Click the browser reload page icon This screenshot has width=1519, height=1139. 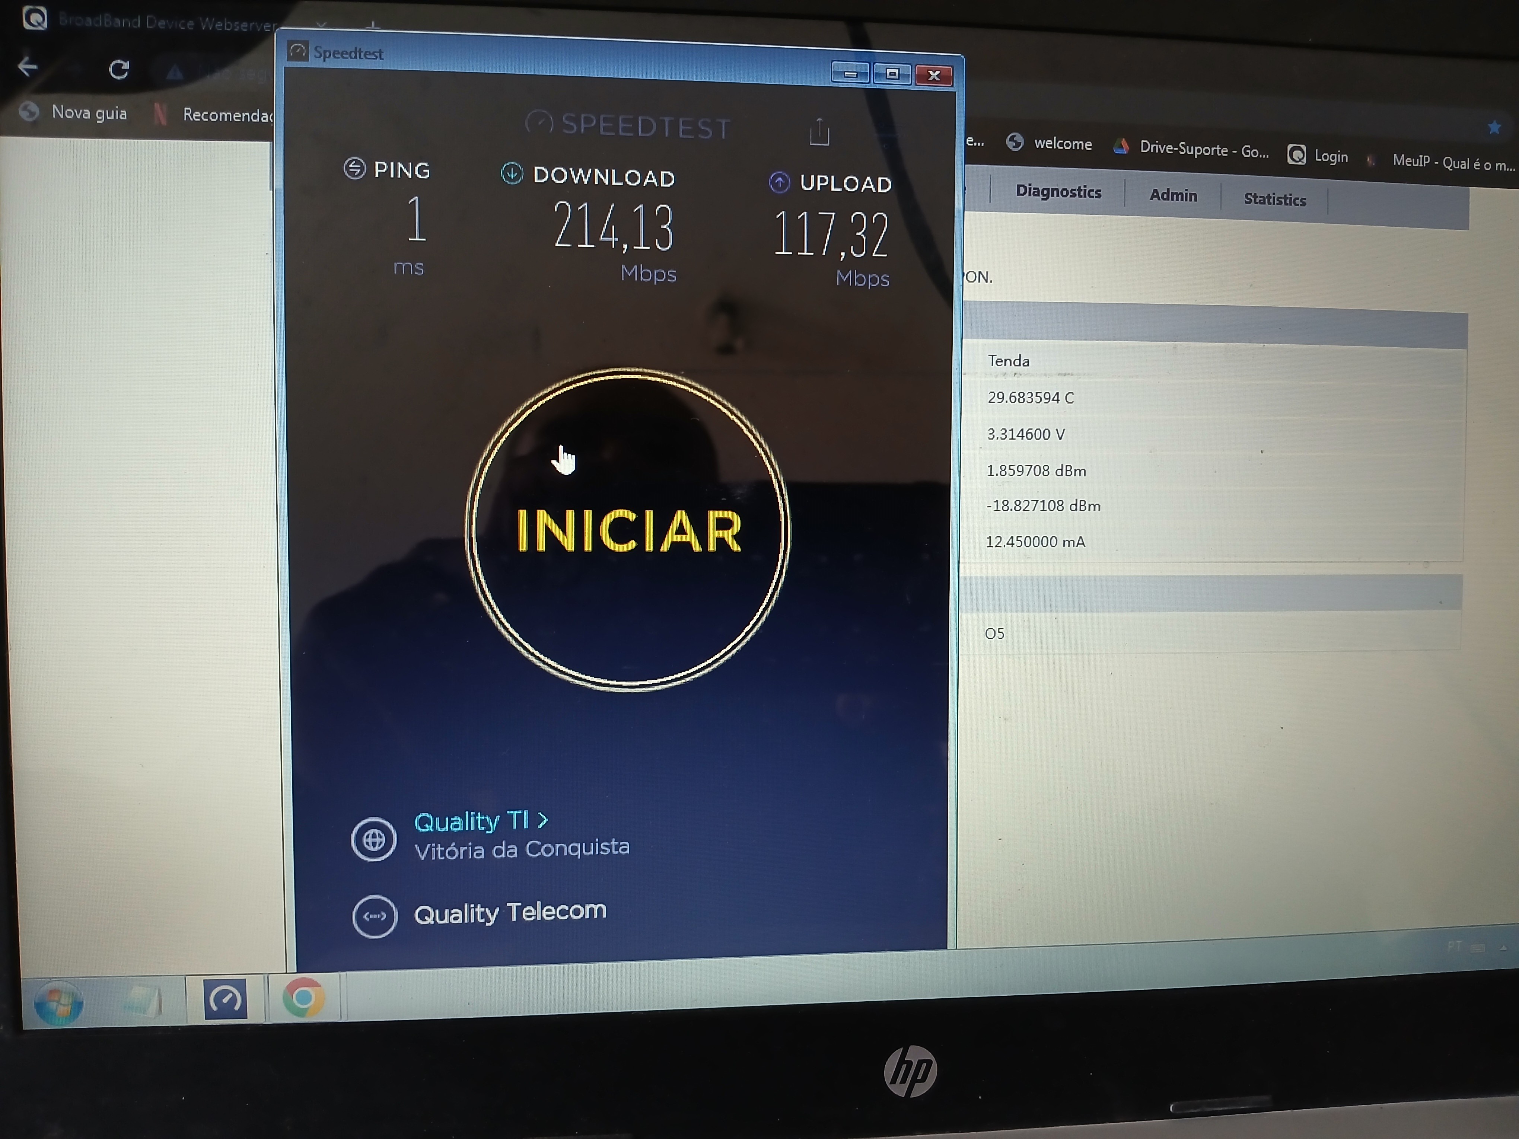pos(119,69)
